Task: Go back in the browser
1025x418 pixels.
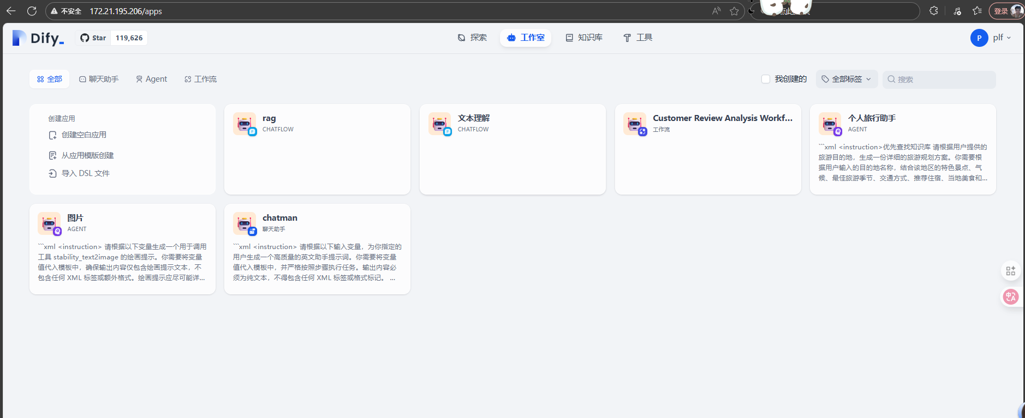Action: click(11, 11)
